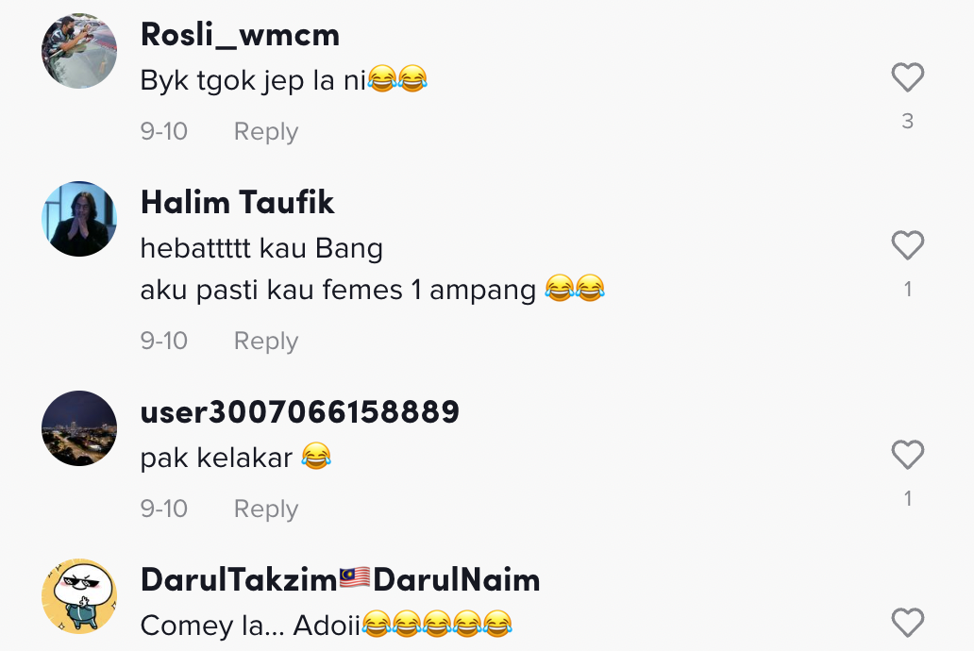Tap the like count 3 on Rosli's comment
The image size is (974, 651).
(908, 121)
